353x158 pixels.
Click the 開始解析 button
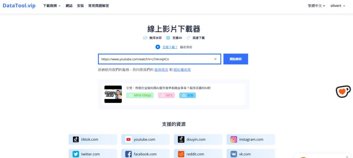tap(235, 59)
